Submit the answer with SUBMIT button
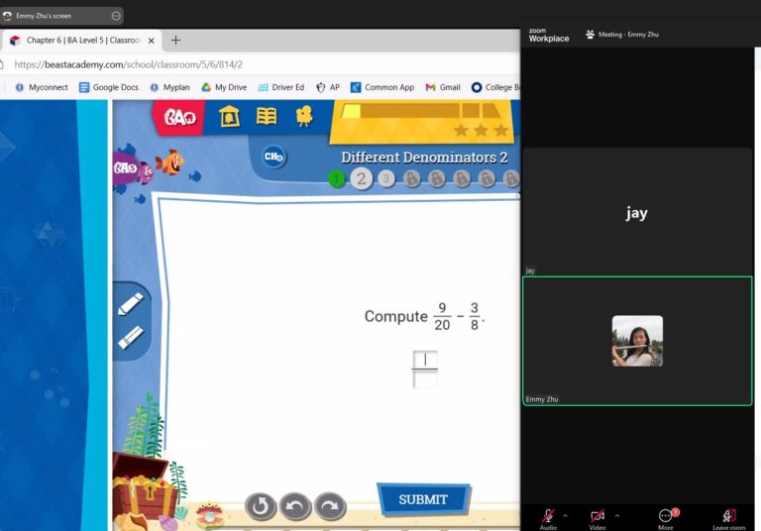The width and height of the screenshot is (761, 531). 423,499
